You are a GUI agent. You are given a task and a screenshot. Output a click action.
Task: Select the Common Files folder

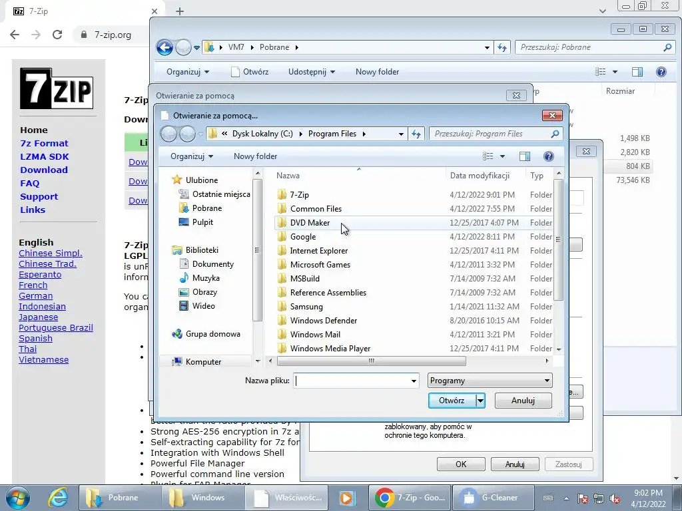(x=316, y=208)
